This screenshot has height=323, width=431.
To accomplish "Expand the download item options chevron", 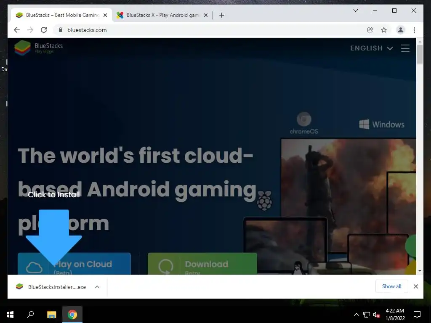I will coord(97,287).
